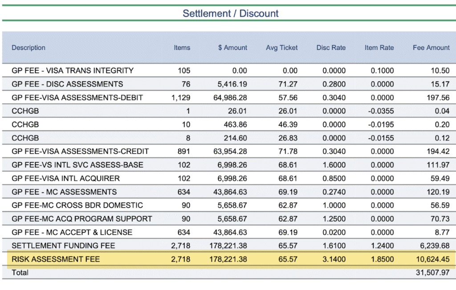The image size is (456, 290).
Task: Click the Total row label
Action: [x=20, y=273]
